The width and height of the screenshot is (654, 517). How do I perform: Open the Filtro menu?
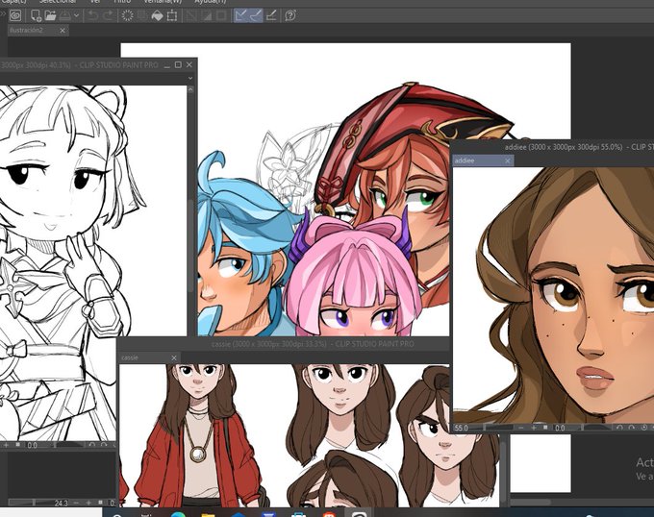(x=122, y=2)
